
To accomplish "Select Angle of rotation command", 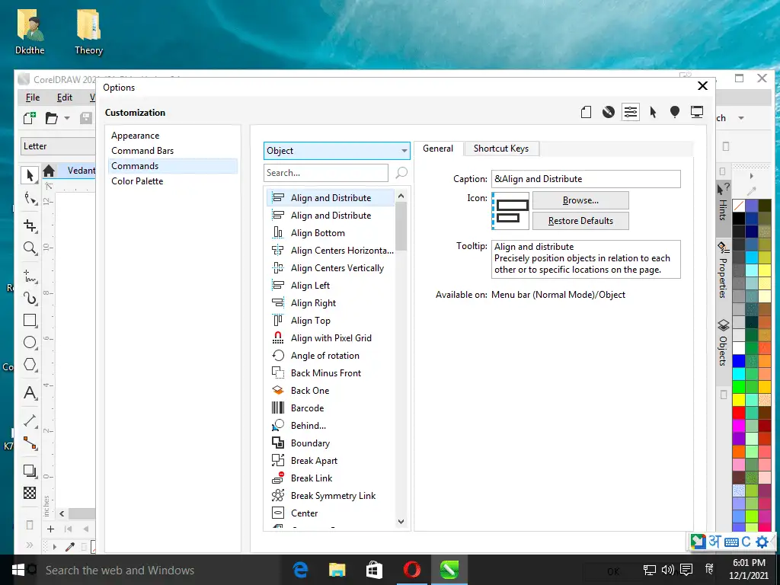I will (x=331, y=356).
